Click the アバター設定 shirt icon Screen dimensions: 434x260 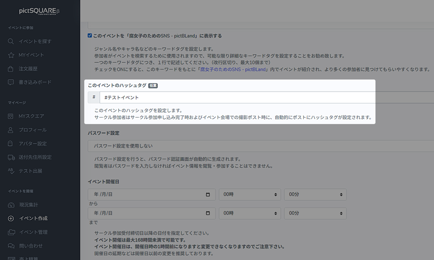(11, 144)
